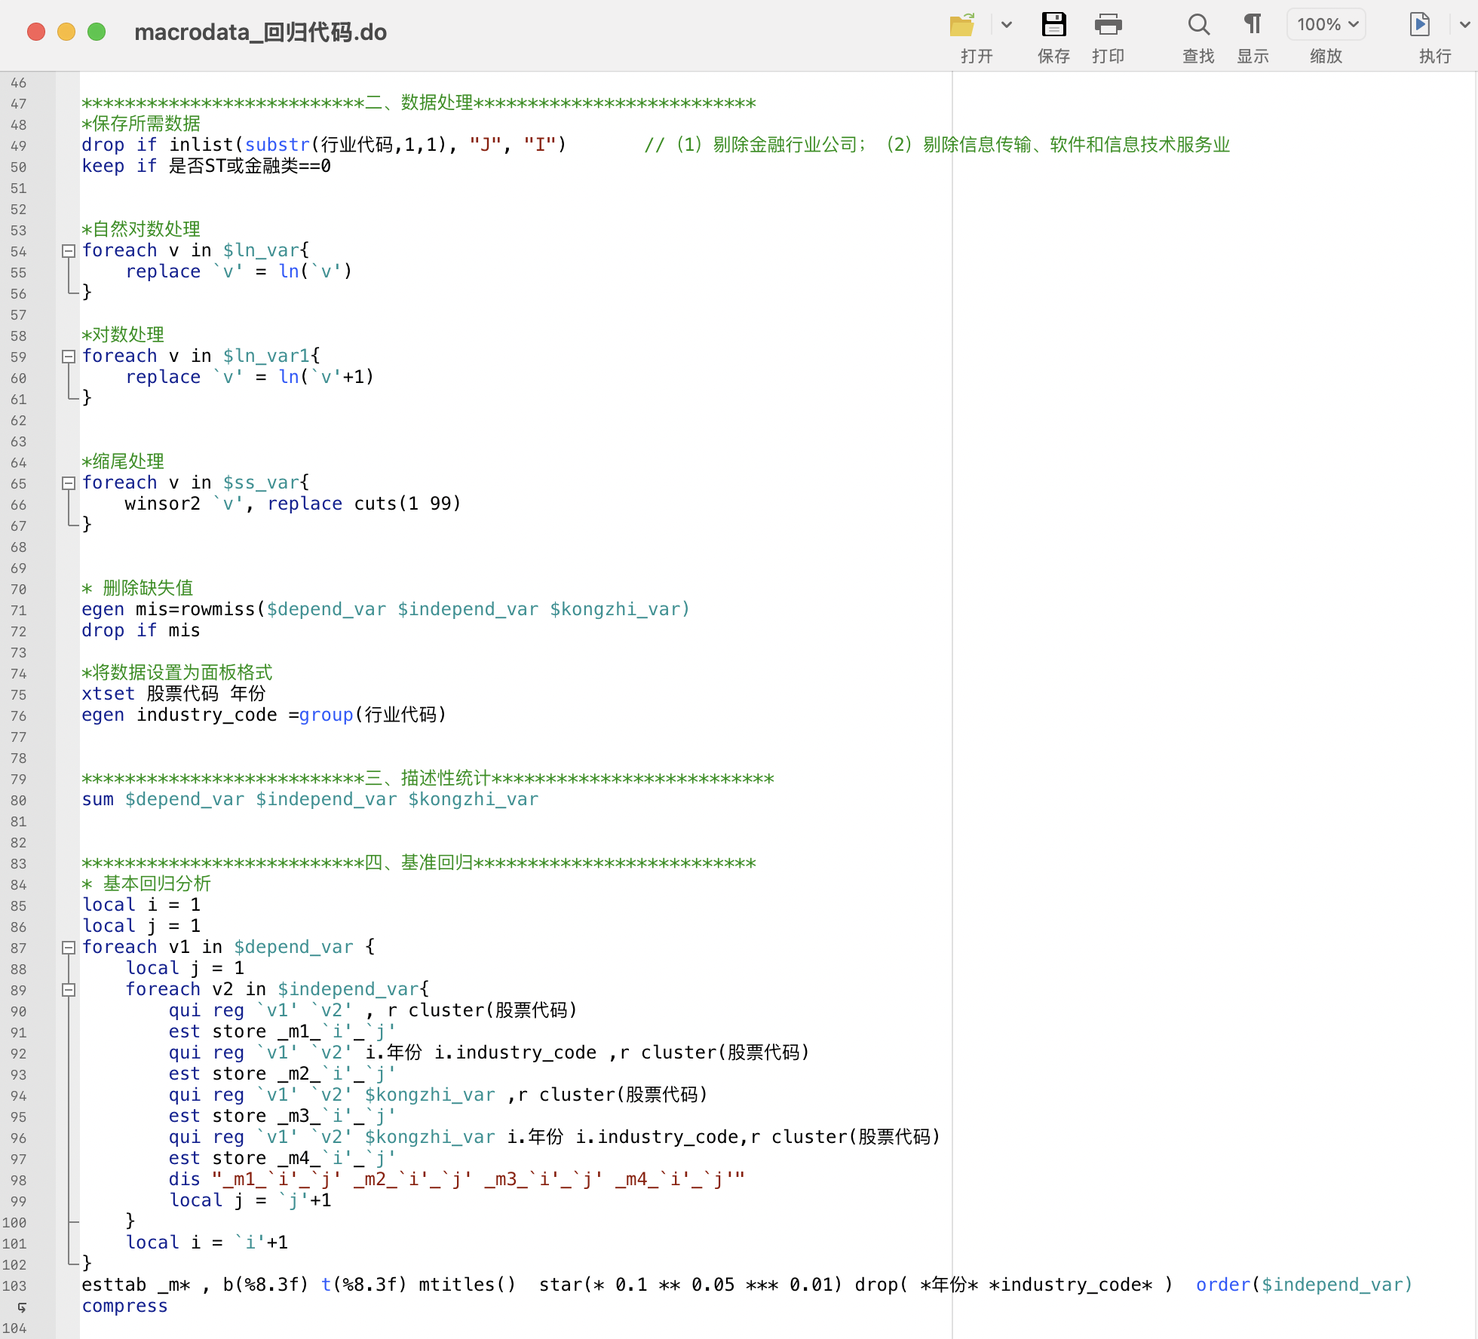1478x1339 pixels.
Task: Place cursor on the compress command line
Action: point(125,1307)
